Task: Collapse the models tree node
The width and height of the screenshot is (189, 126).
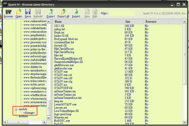Action: pos(16,109)
